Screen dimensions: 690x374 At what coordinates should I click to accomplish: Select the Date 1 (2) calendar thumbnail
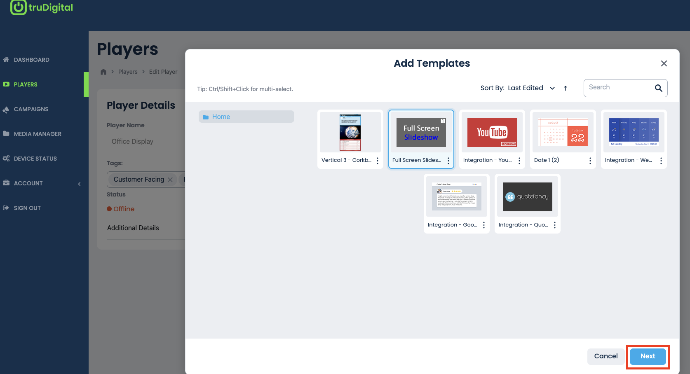click(563, 132)
